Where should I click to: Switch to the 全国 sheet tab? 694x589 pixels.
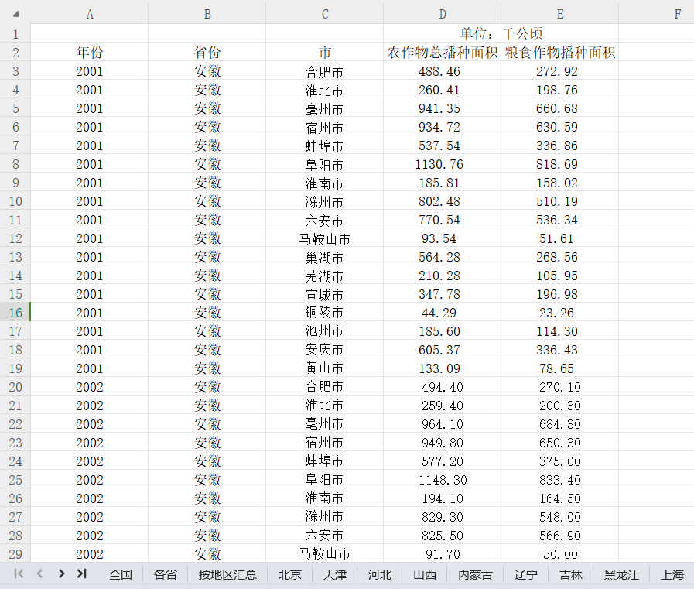click(121, 574)
